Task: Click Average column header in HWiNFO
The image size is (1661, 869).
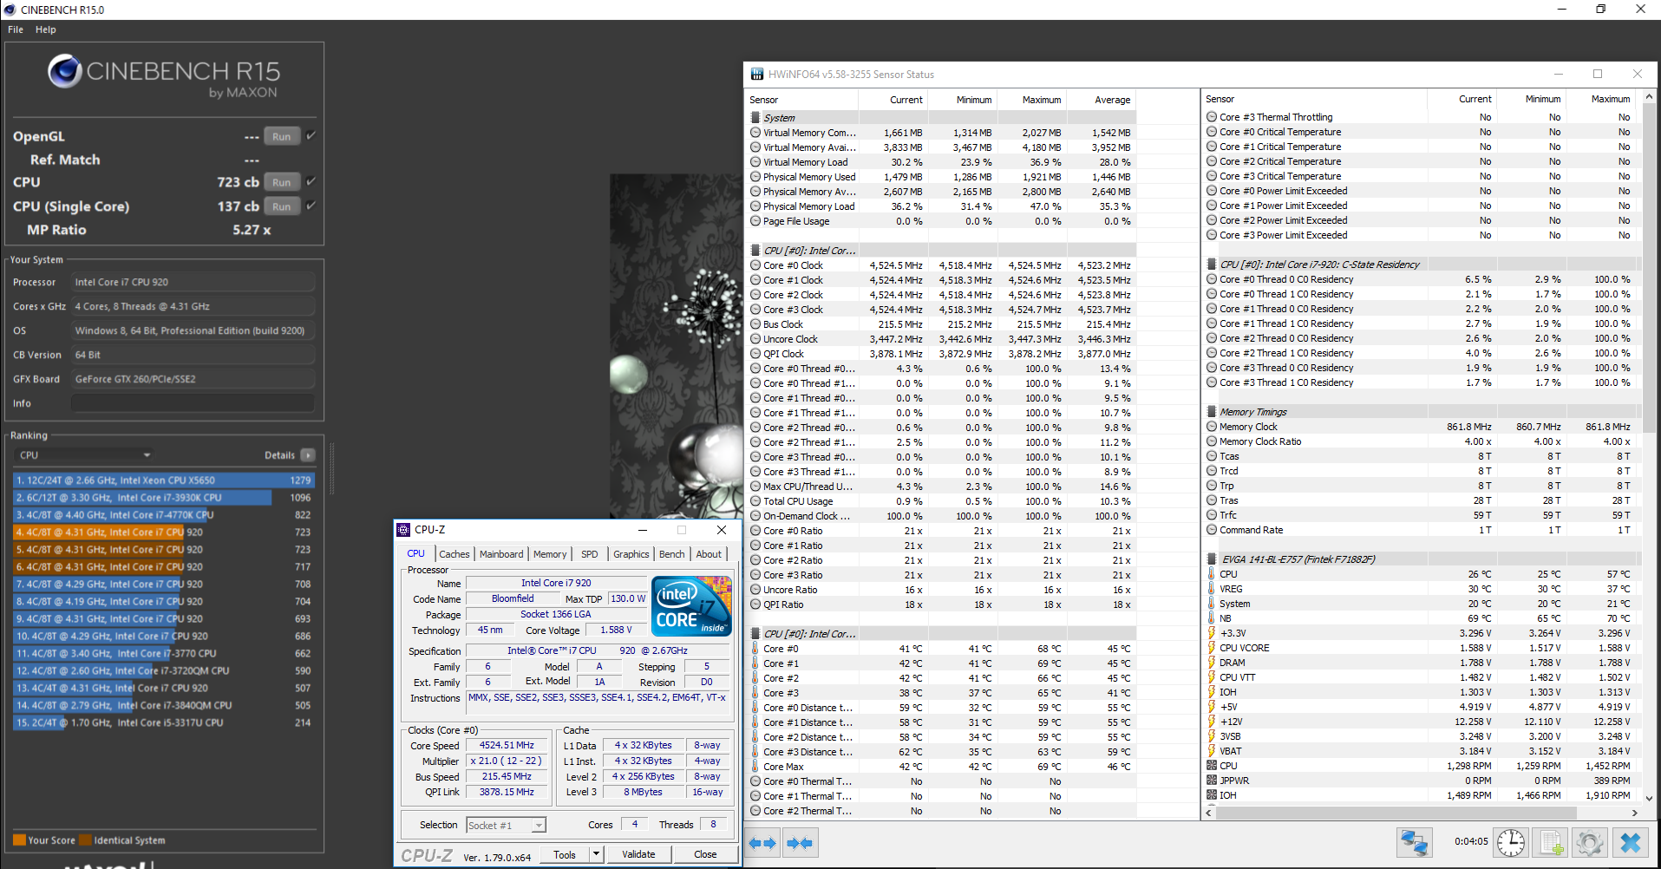Action: coord(1102,100)
